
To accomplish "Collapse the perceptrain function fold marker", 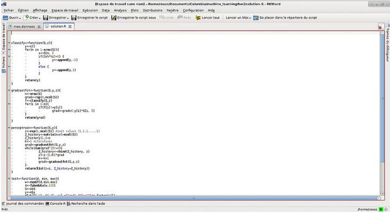I will pyautogui.click(x=9, y=128).
